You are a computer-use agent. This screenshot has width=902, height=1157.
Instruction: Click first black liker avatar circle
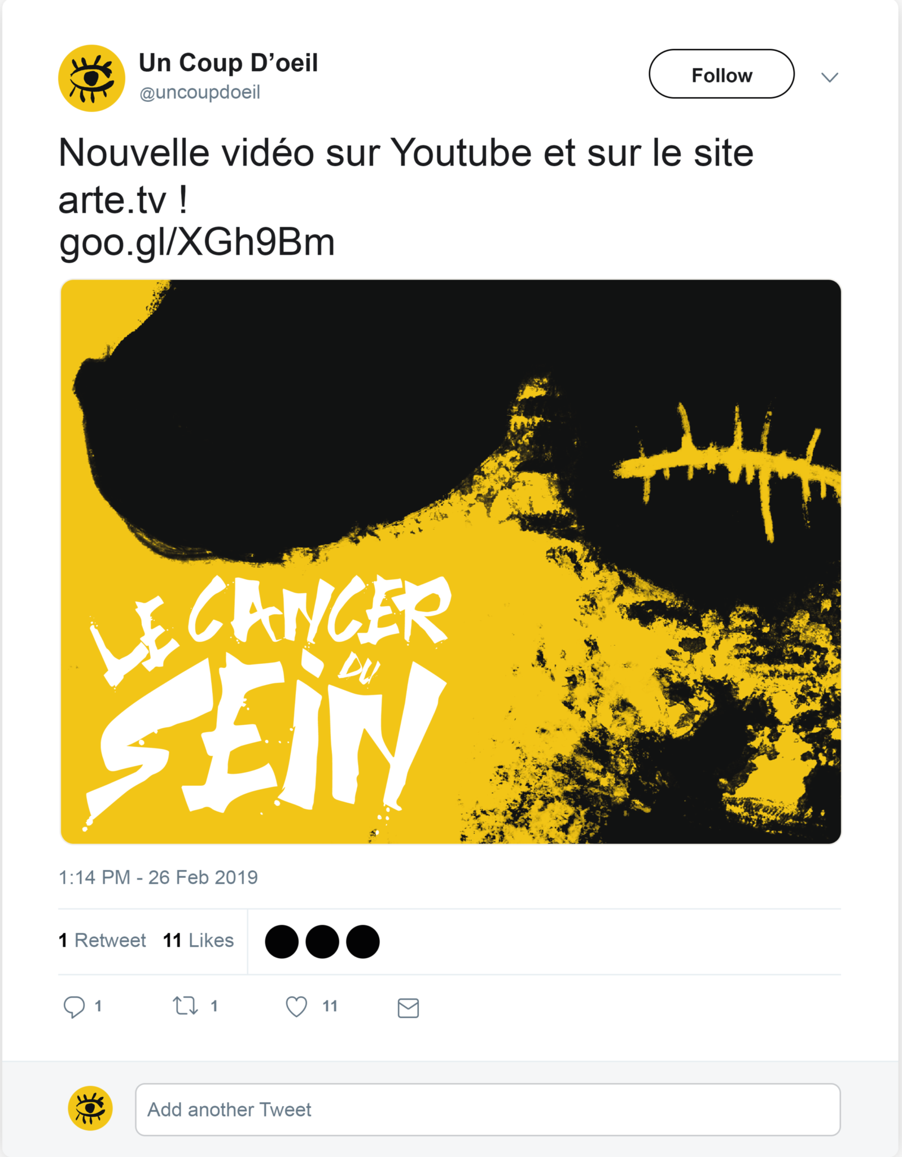(282, 942)
